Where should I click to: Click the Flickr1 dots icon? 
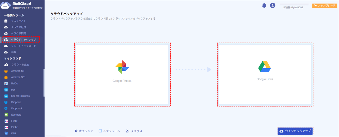6,127
